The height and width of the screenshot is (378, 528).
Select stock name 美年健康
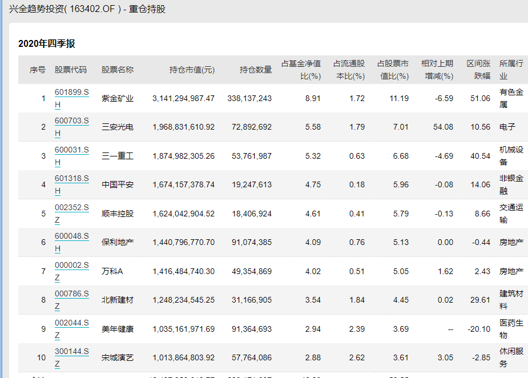coord(118,329)
